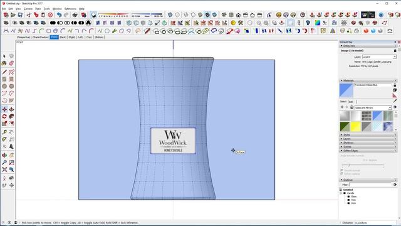Click the home view house icon
The width and height of the screenshot is (401, 226).
tap(238, 15)
